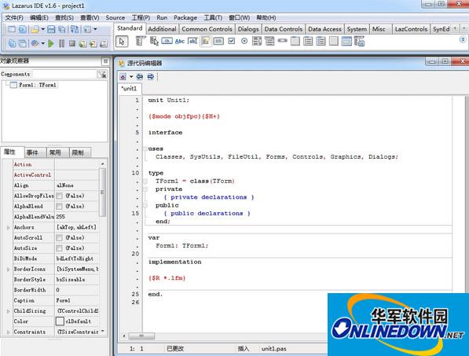The height and width of the screenshot is (356, 469).
Task: Jump forward in source editor history
Action: pyautogui.click(x=151, y=77)
